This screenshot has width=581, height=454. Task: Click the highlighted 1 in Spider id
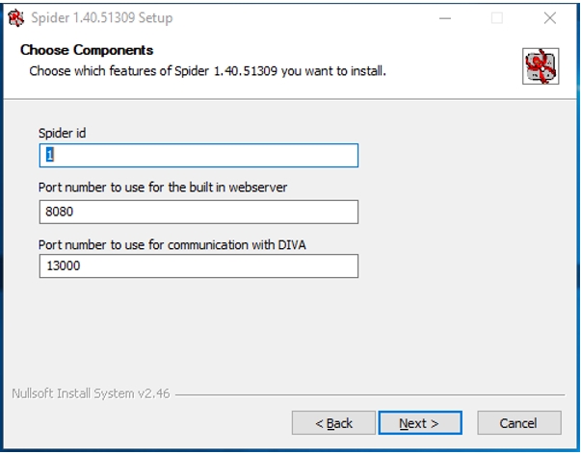[50, 155]
